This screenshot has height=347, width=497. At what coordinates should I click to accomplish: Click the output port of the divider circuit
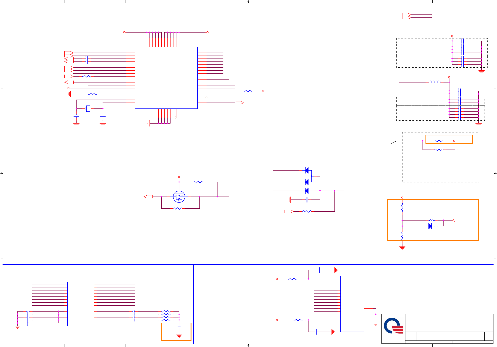(457, 220)
